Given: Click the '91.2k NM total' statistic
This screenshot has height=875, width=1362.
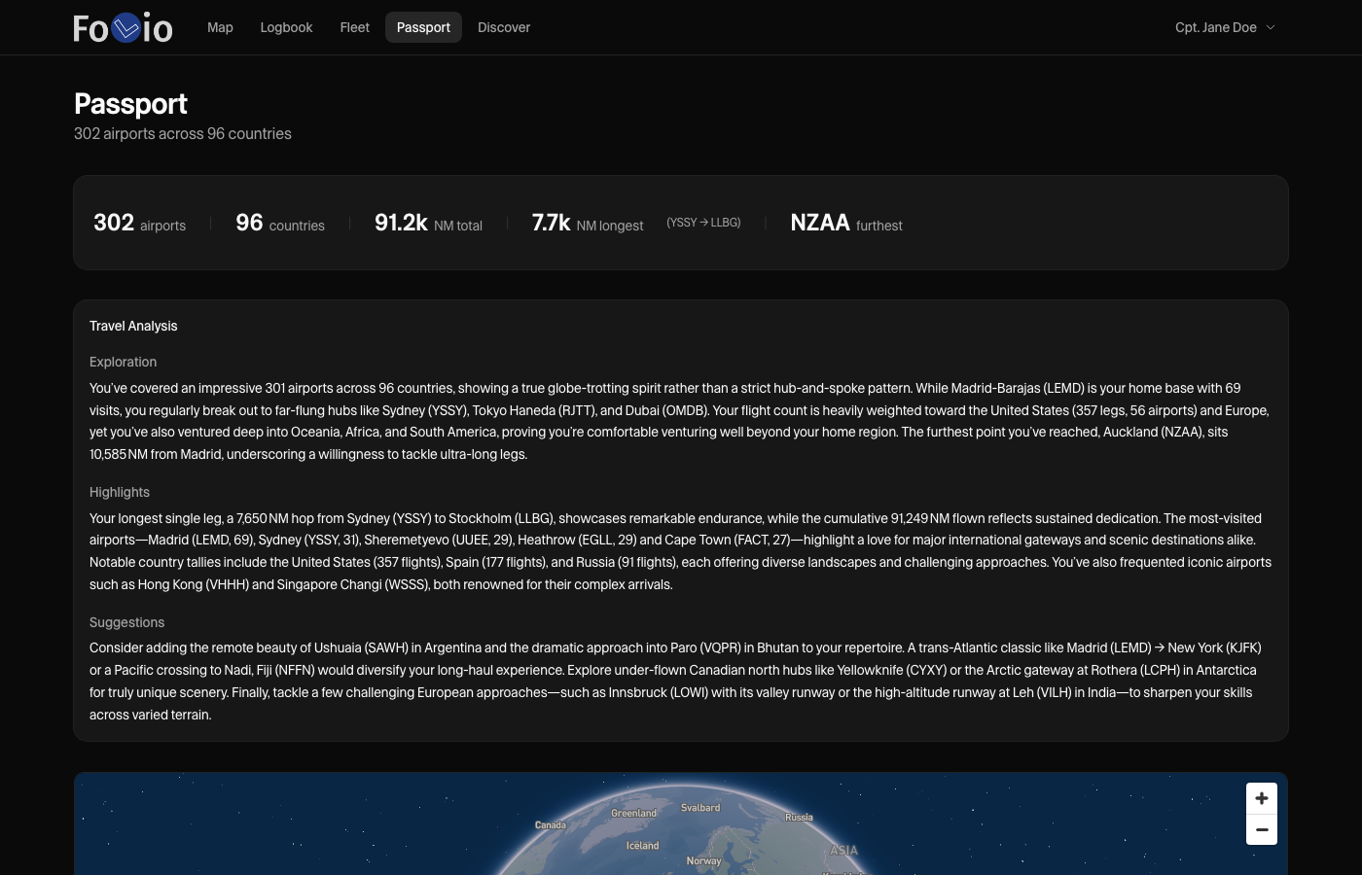Looking at the screenshot, I should (x=428, y=224).
